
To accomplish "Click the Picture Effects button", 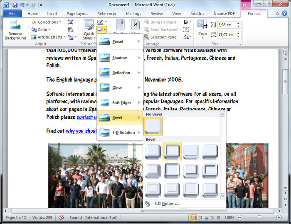I will point(101,29).
